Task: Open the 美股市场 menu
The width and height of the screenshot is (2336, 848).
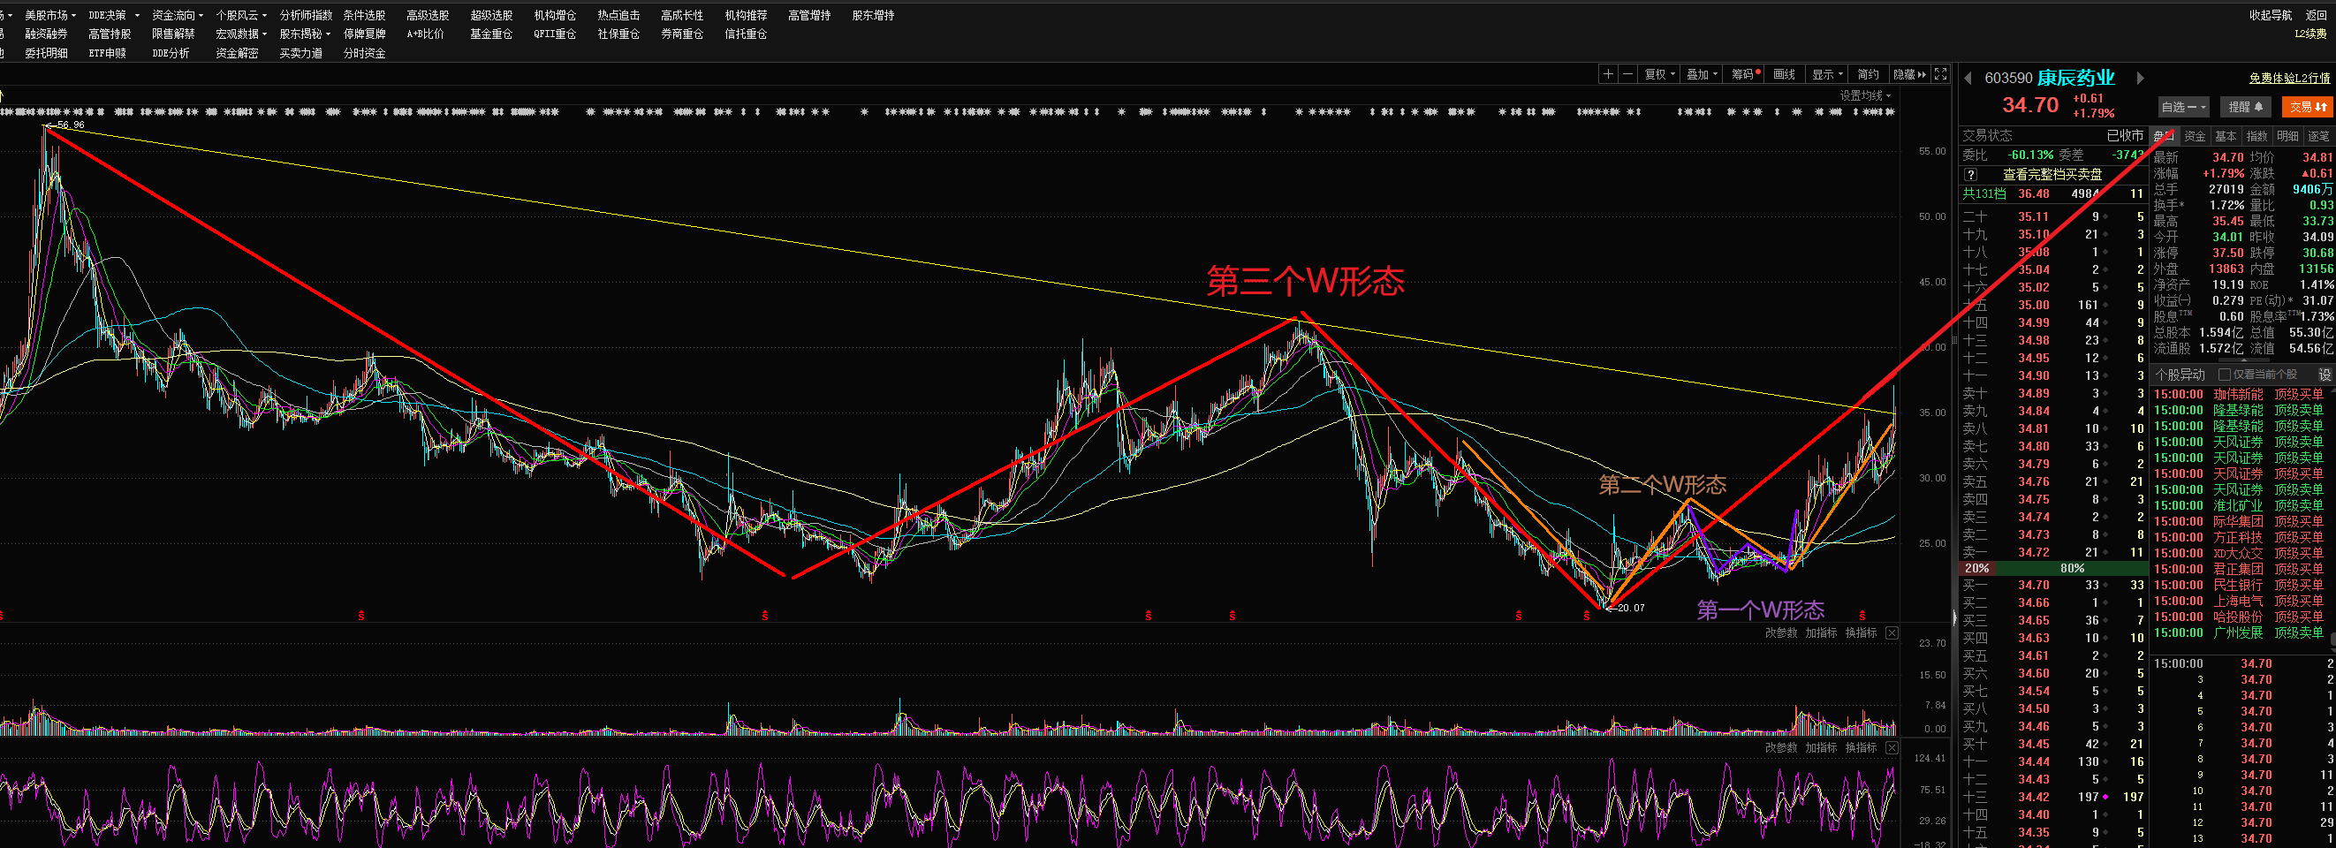Action: [49, 15]
